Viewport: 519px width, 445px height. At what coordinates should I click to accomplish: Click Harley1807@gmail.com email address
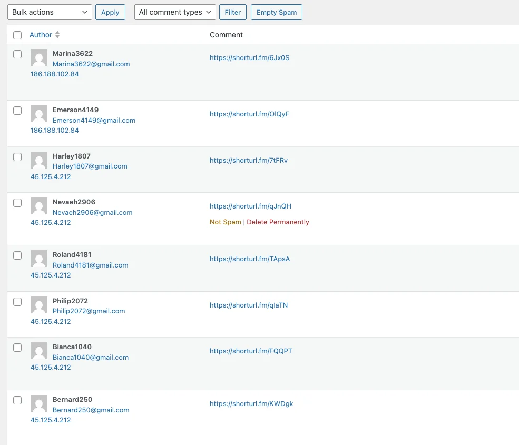[x=90, y=166]
